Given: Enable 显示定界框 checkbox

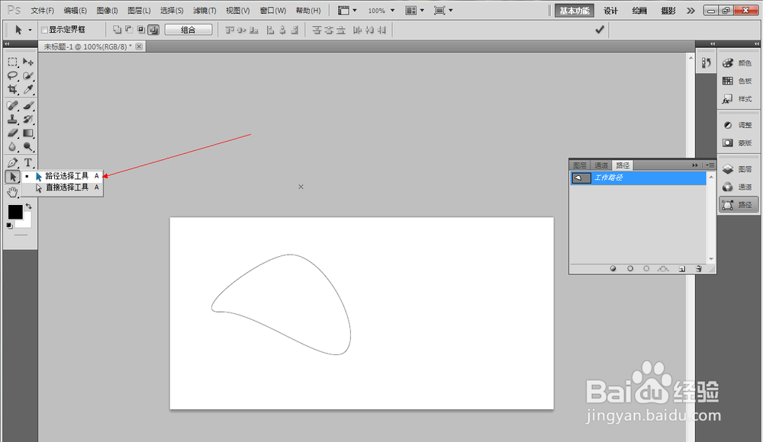Looking at the screenshot, I should click(45, 30).
